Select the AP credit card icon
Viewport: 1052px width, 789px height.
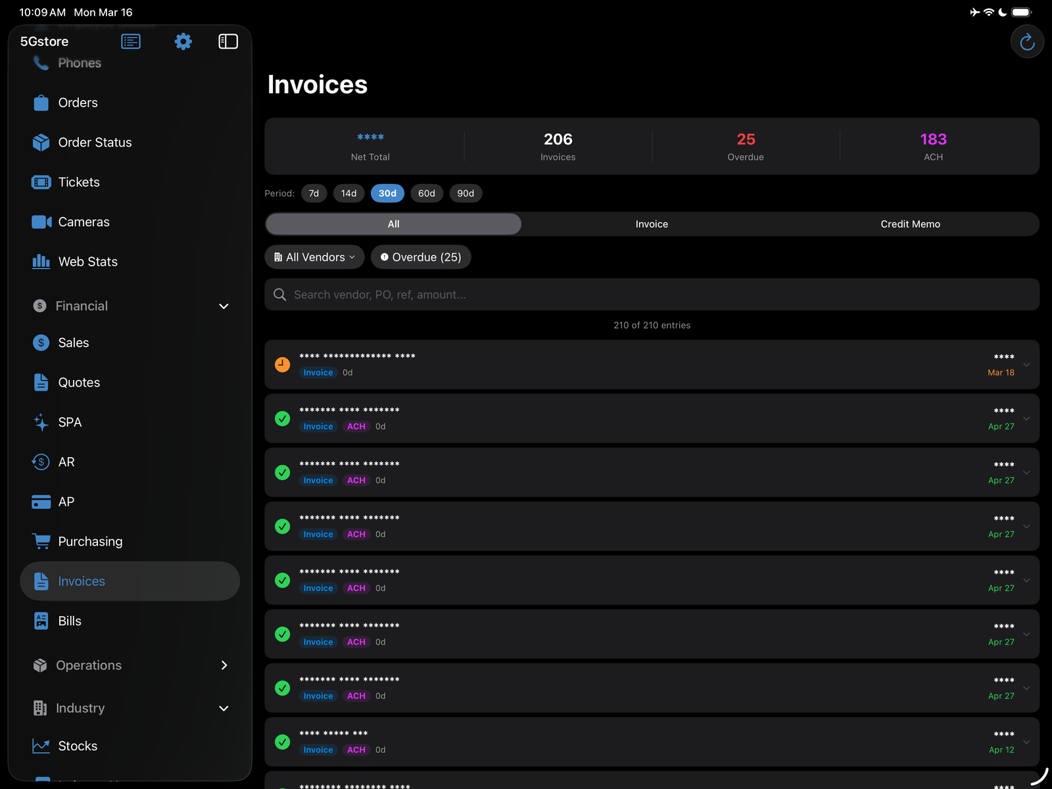click(x=40, y=501)
